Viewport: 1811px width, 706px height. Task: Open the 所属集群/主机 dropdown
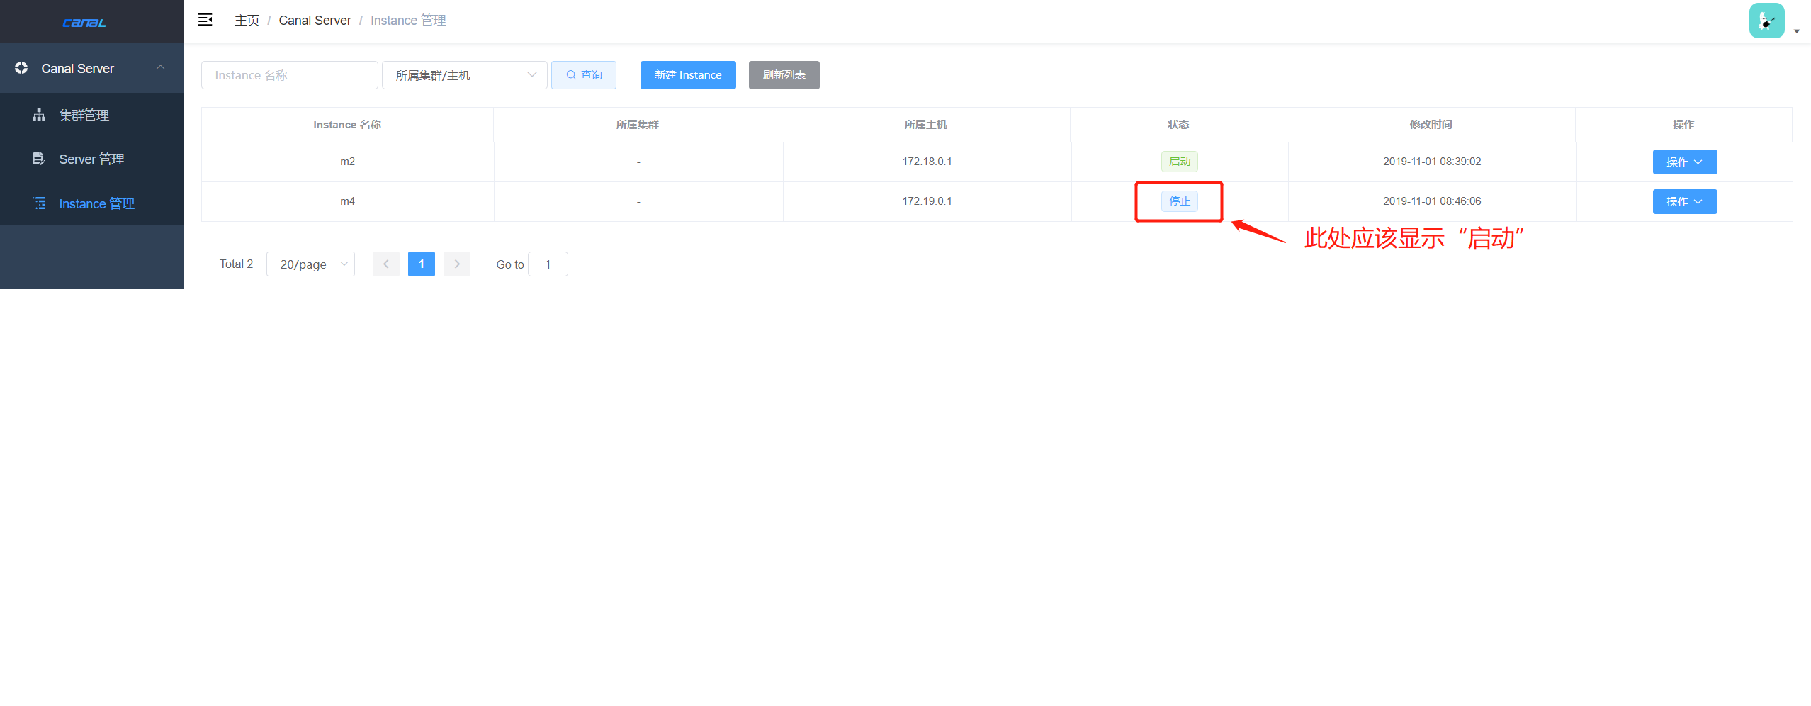[x=464, y=74]
